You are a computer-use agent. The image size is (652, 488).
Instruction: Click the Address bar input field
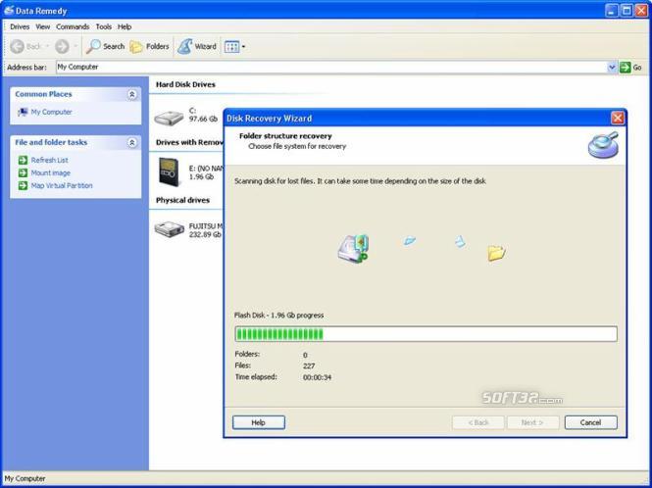[331, 67]
